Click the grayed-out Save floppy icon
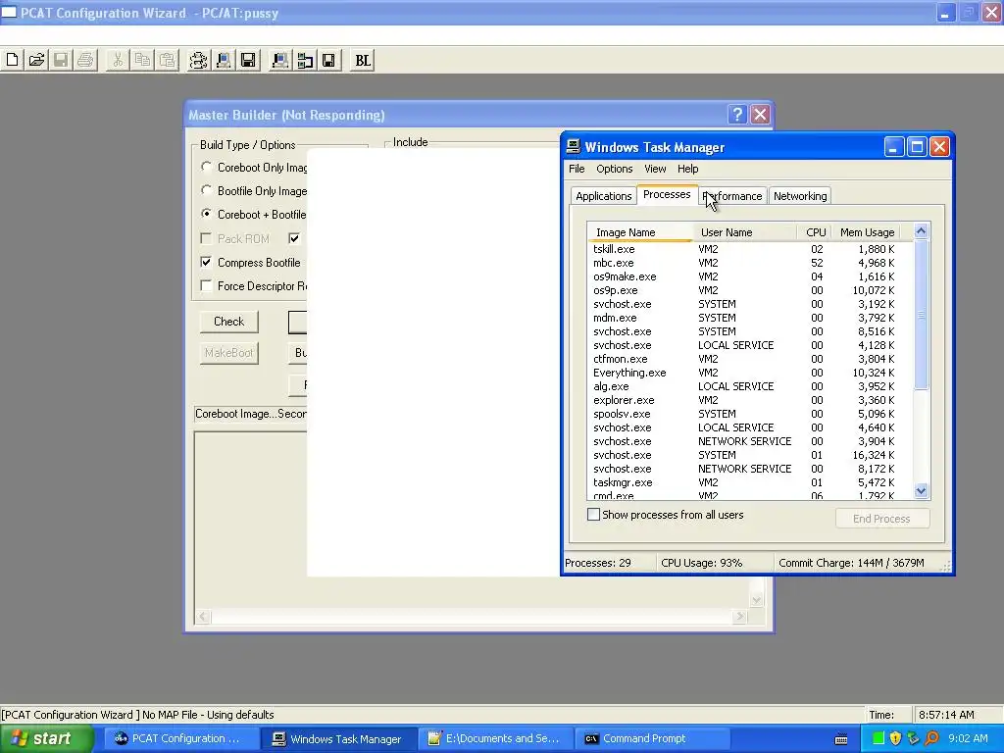Viewport: 1004px width, 753px height. (61, 60)
